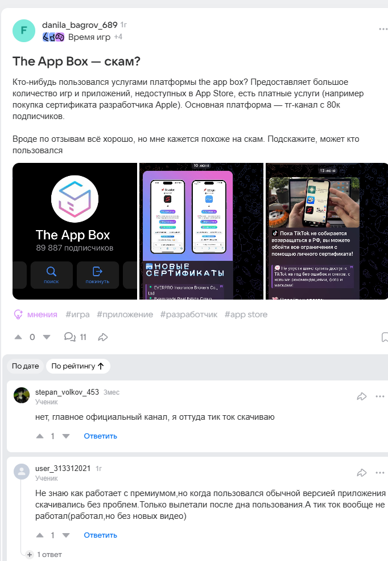Open the Новые сертификаты image thumbnail

(x=201, y=231)
